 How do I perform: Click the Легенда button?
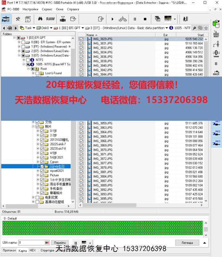[x=187, y=243]
